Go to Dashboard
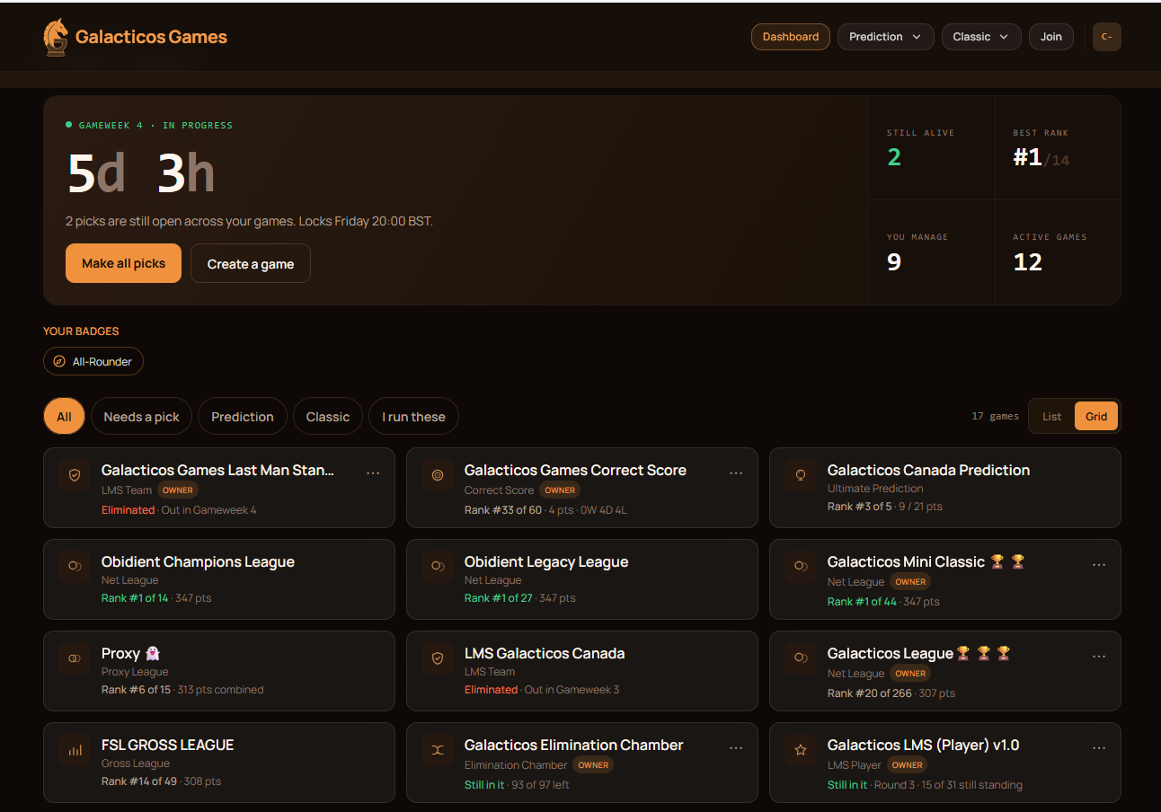Image resolution: width=1161 pixels, height=812 pixels. (x=791, y=37)
